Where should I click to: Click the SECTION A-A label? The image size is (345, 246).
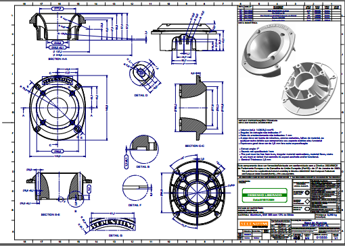click(x=57, y=59)
